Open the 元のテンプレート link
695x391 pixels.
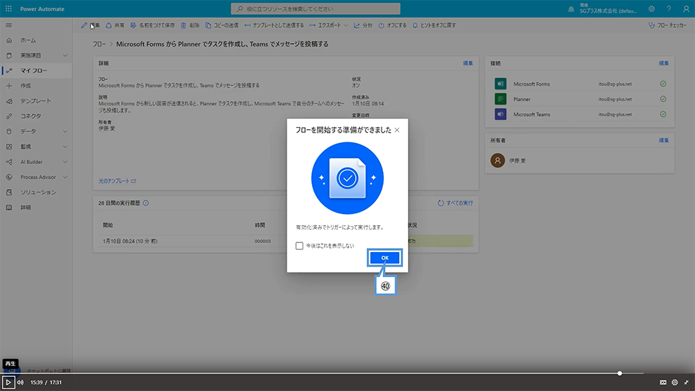[x=117, y=181]
